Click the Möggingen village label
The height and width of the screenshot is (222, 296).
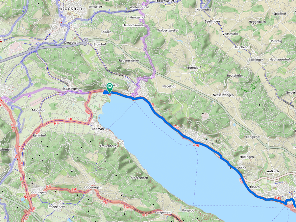pyautogui.click(x=57, y=206)
